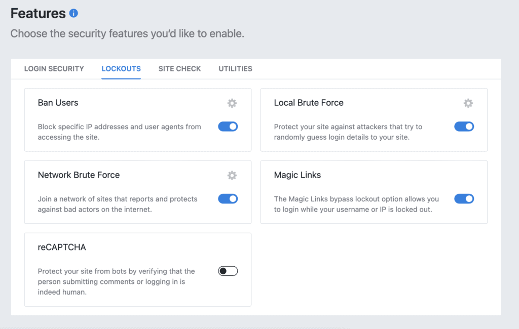Click 'Protect your site from bots' description

[116, 281]
